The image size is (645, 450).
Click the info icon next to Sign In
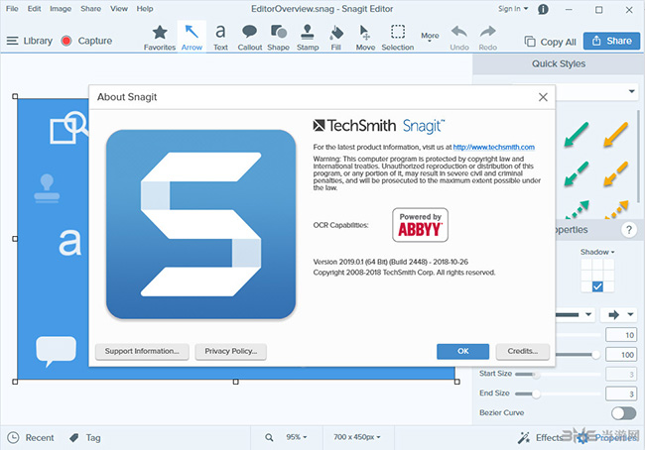pyautogui.click(x=543, y=9)
